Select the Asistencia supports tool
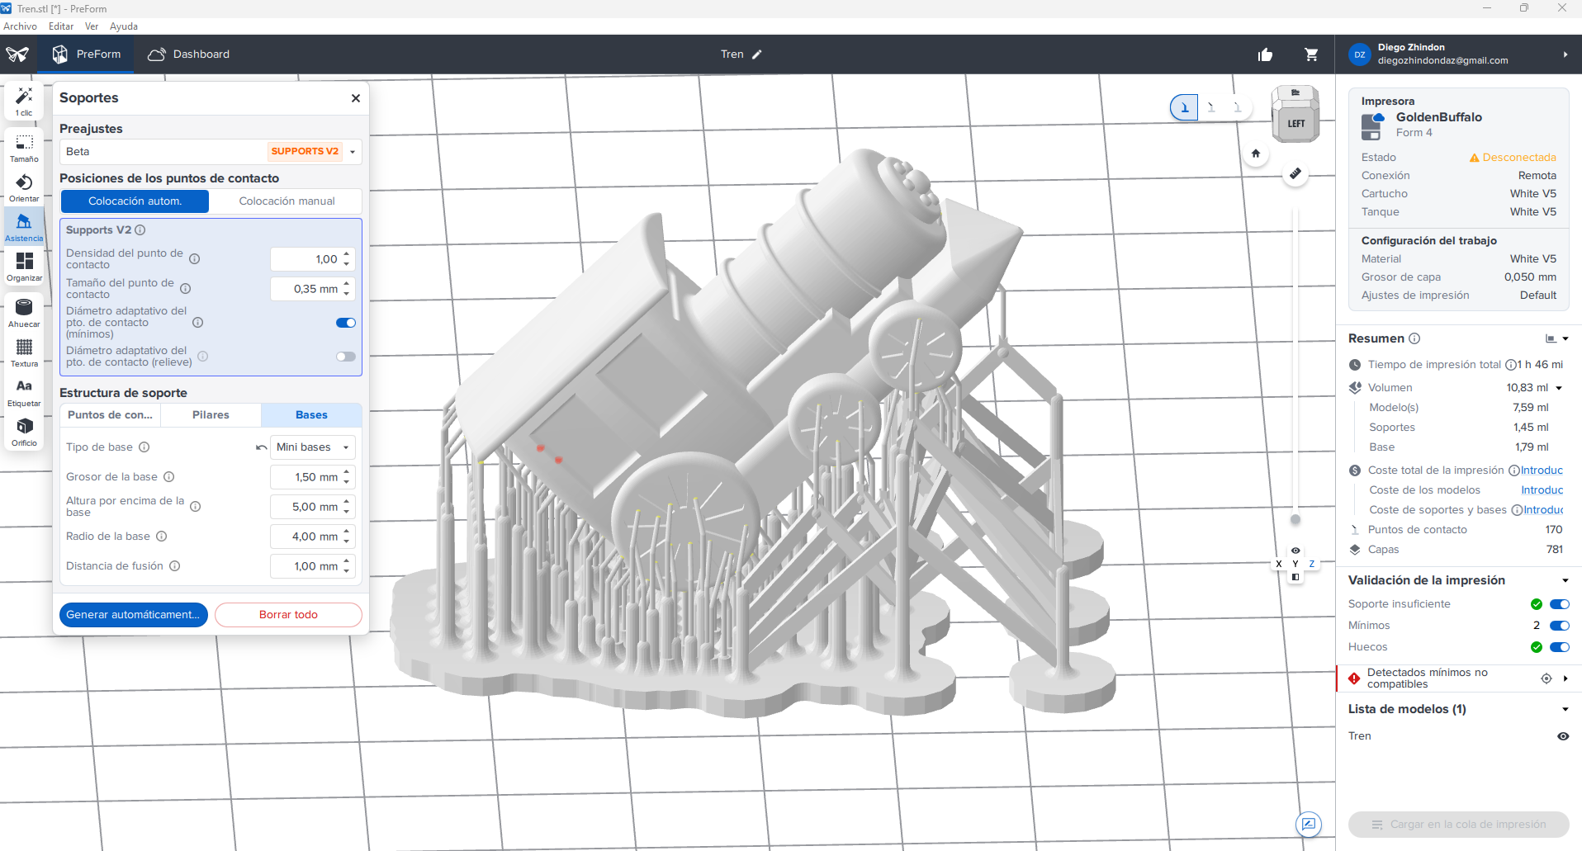The width and height of the screenshot is (1582, 851). pos(24,227)
